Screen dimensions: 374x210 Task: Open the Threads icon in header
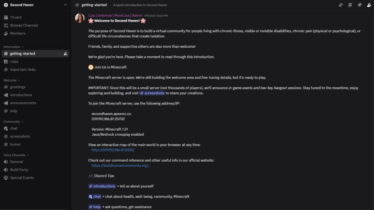point(341,5)
